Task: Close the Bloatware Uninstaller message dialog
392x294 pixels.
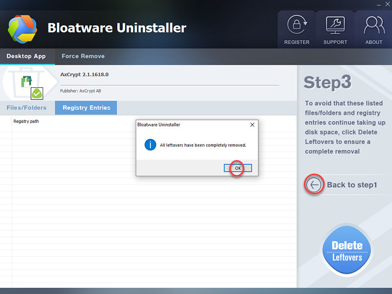Action: [252, 124]
